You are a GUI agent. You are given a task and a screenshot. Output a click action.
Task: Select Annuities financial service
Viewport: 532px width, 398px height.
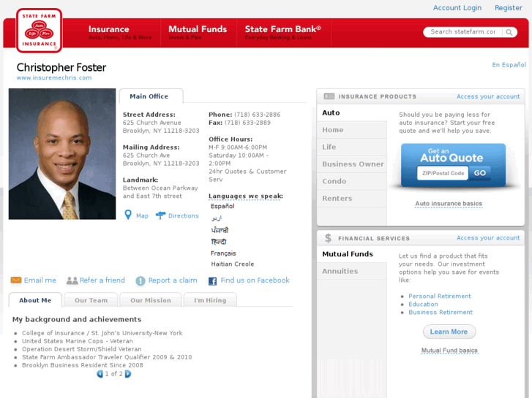(352, 272)
